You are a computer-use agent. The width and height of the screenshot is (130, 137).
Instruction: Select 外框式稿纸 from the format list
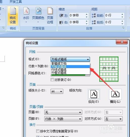(70, 73)
